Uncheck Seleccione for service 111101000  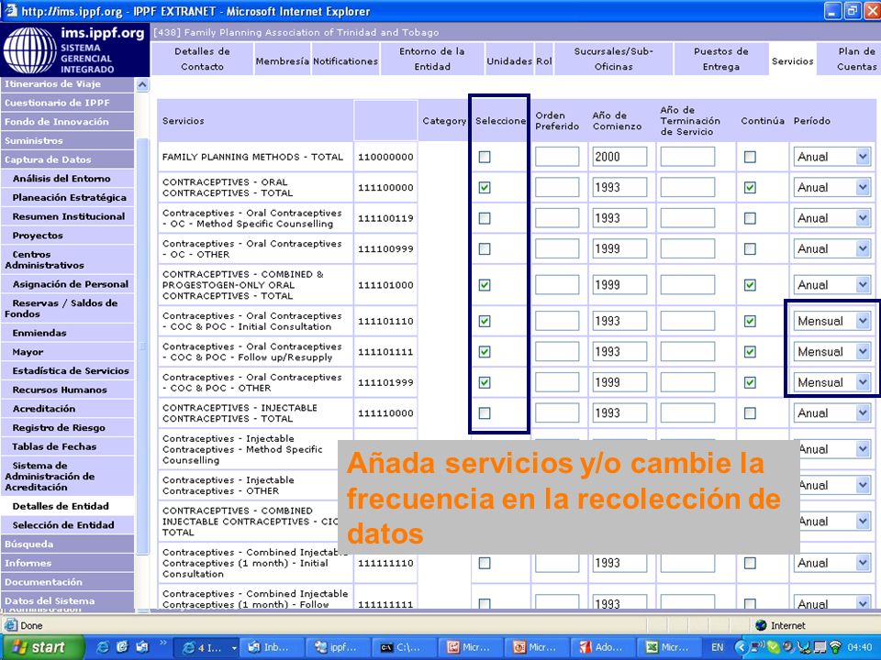point(485,285)
